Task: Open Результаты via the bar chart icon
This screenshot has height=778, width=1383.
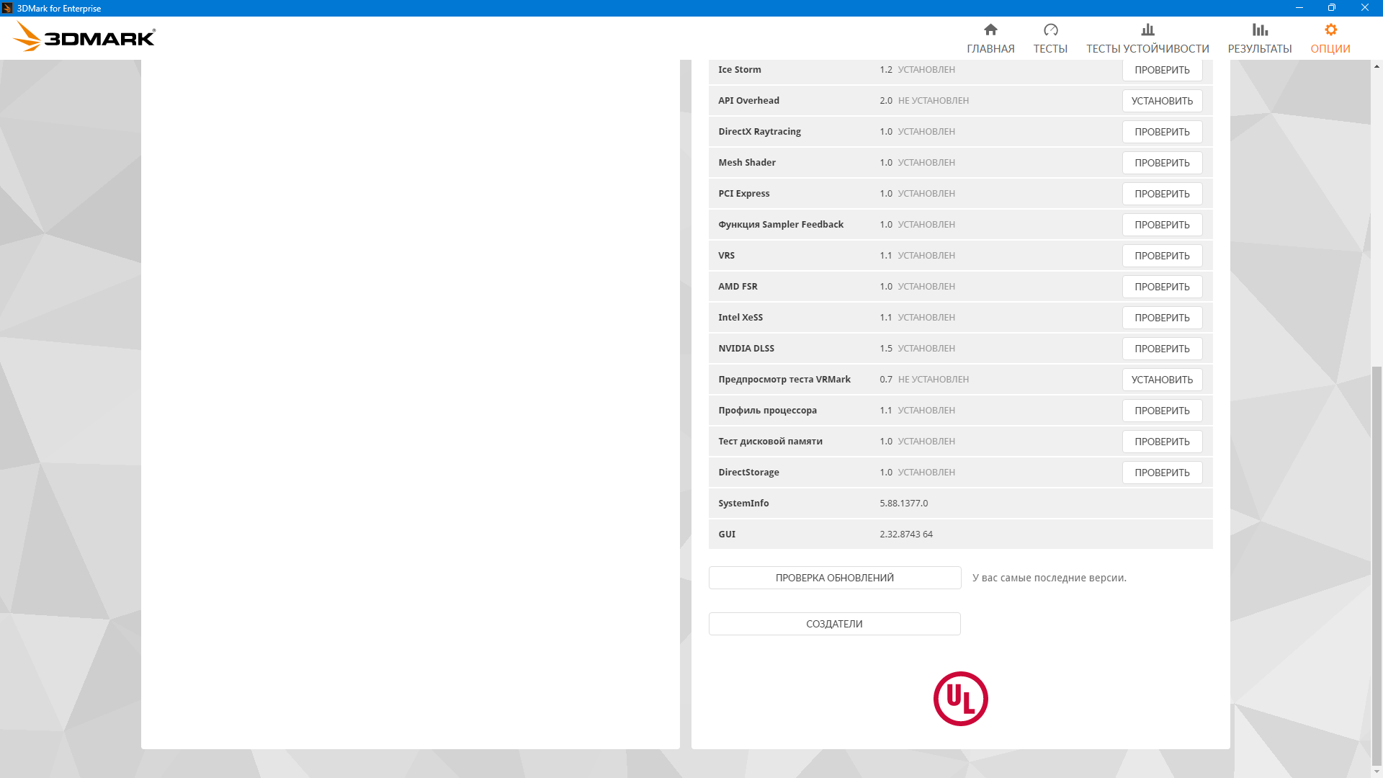Action: click(x=1260, y=30)
